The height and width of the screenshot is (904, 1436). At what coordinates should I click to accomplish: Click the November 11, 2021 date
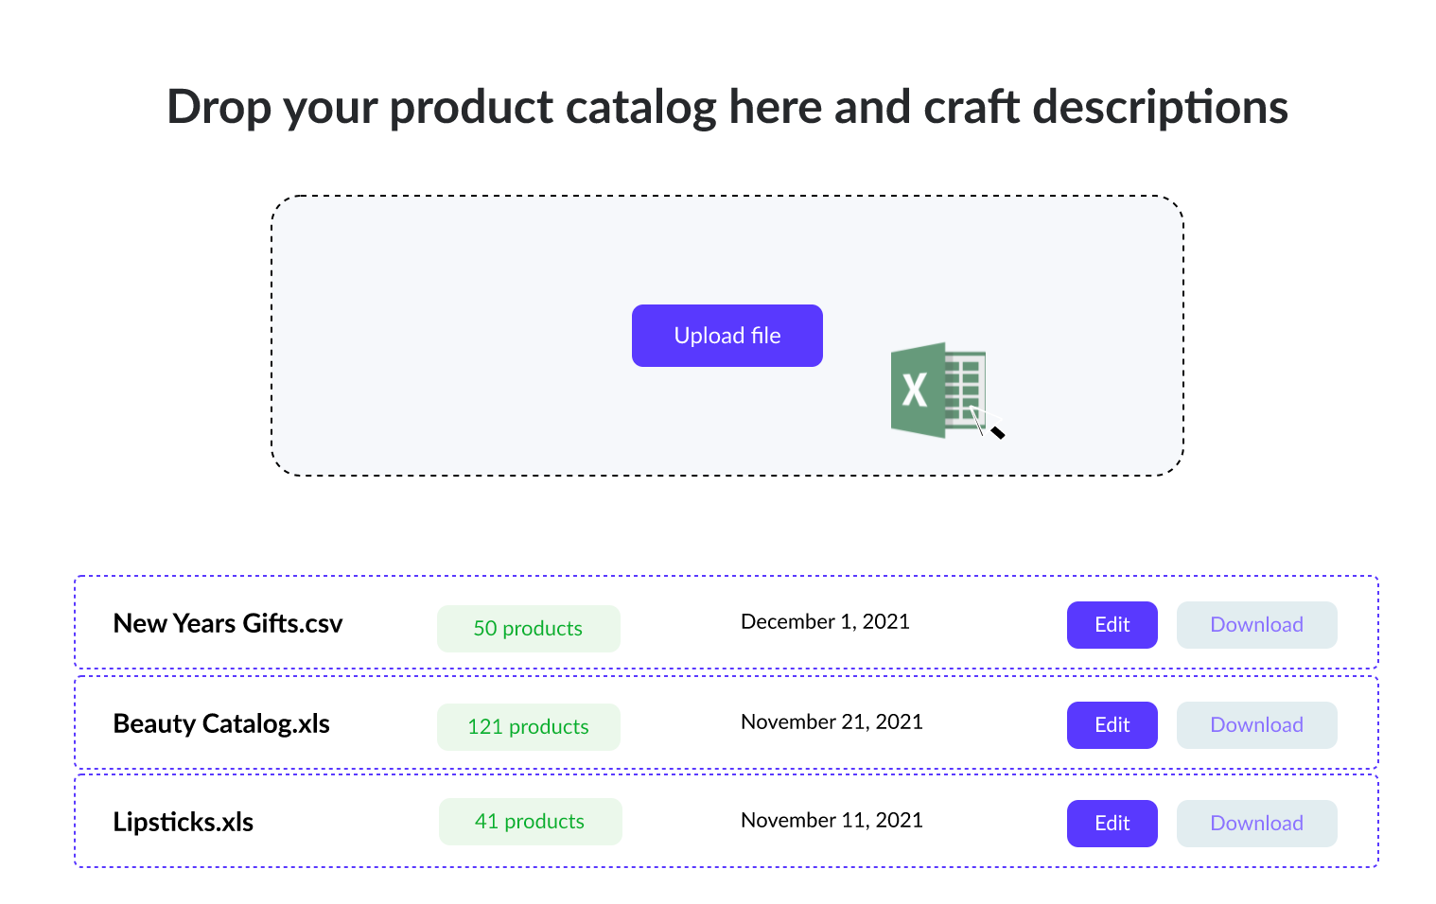(832, 821)
